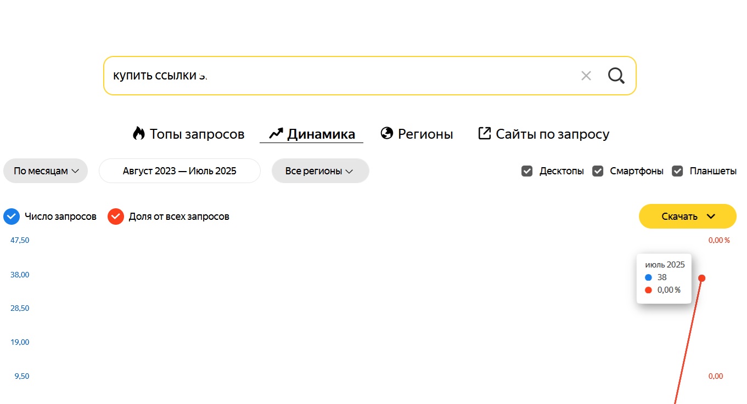This screenshot has height=404, width=747.
Task: Uncheck the Десктопы checkbox
Action: 527,171
